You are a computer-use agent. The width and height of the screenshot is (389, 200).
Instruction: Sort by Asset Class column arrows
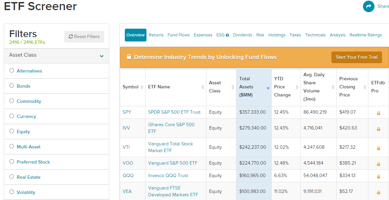[x=233, y=87]
